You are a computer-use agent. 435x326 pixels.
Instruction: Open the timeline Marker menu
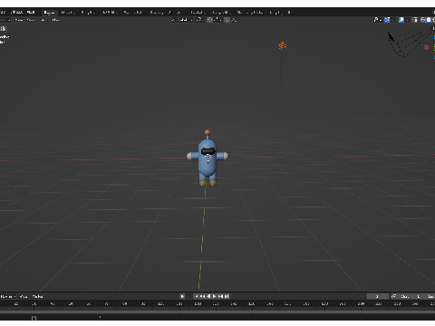[38, 297]
